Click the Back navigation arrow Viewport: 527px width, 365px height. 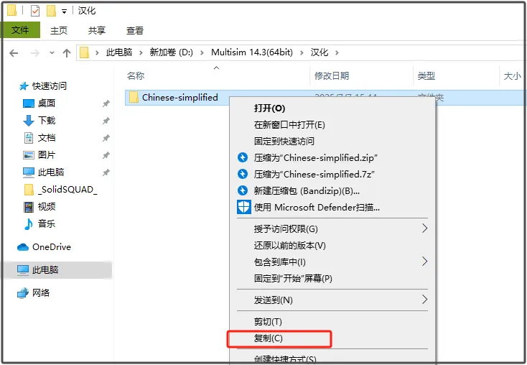pyautogui.click(x=14, y=53)
